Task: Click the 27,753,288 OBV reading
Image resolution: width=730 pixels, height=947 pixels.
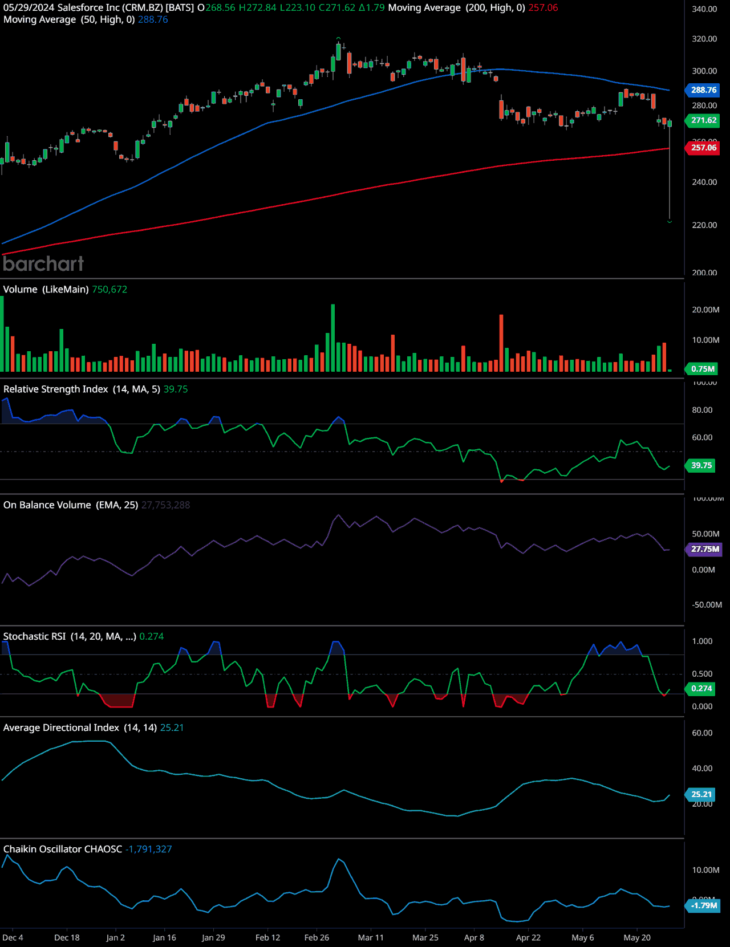Action: click(x=165, y=505)
